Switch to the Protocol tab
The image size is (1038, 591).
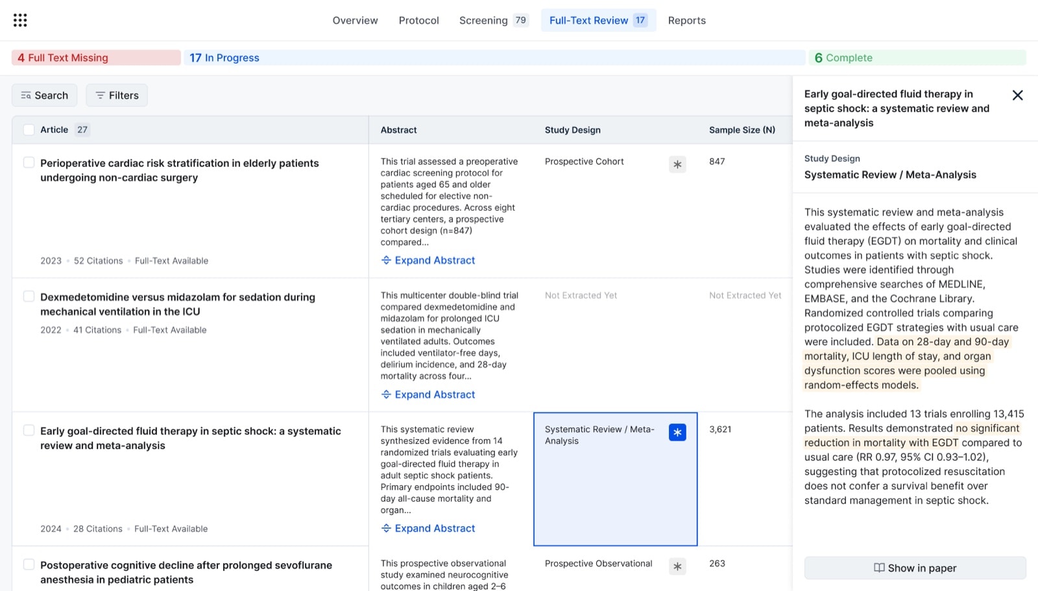coord(418,20)
